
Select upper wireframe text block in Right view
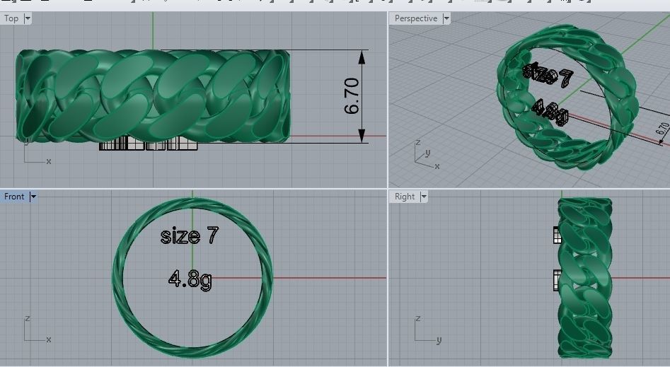tap(557, 235)
